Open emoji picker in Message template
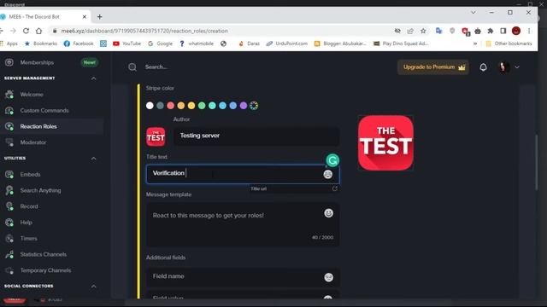Image resolution: width=547 pixels, height=307 pixels. coord(328,213)
